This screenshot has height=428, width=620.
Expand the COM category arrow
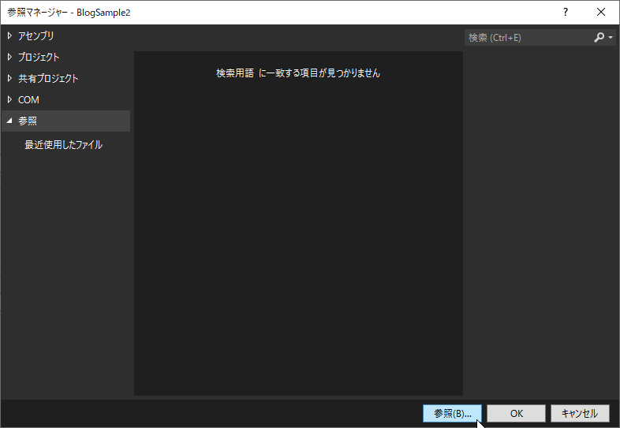tap(9, 99)
